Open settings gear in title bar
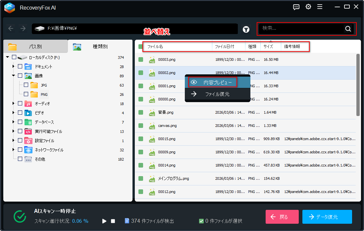364x231 pixels. pos(308,7)
